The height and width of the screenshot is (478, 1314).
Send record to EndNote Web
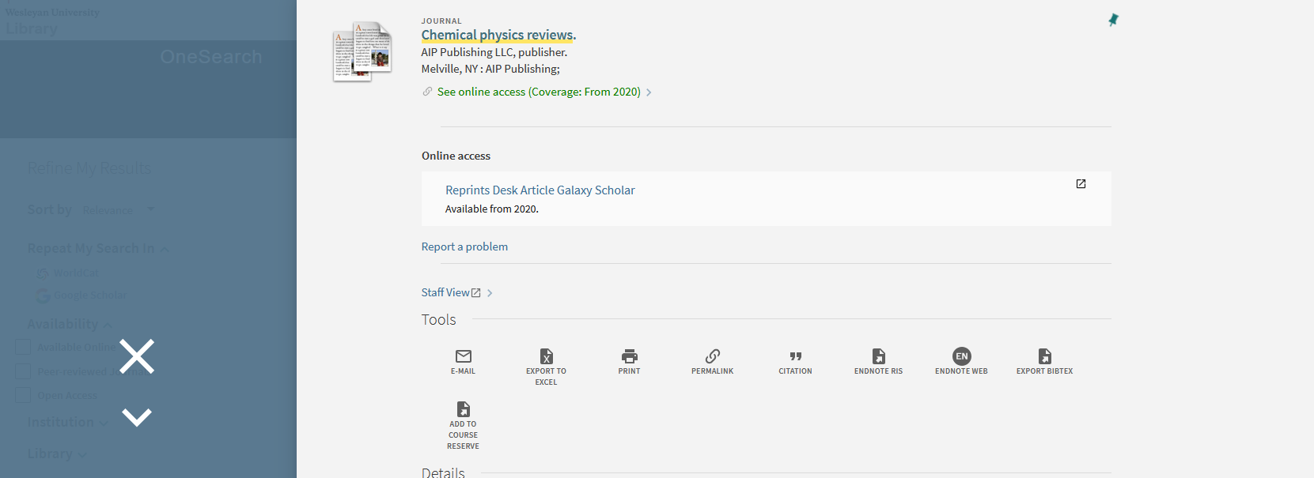[961, 357]
